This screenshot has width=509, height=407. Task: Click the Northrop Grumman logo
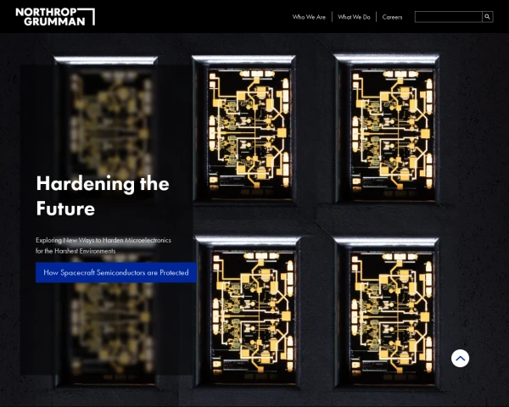[x=55, y=17]
